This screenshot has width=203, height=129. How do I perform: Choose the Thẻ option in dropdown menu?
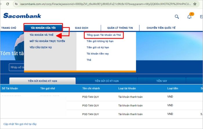coord(89,60)
